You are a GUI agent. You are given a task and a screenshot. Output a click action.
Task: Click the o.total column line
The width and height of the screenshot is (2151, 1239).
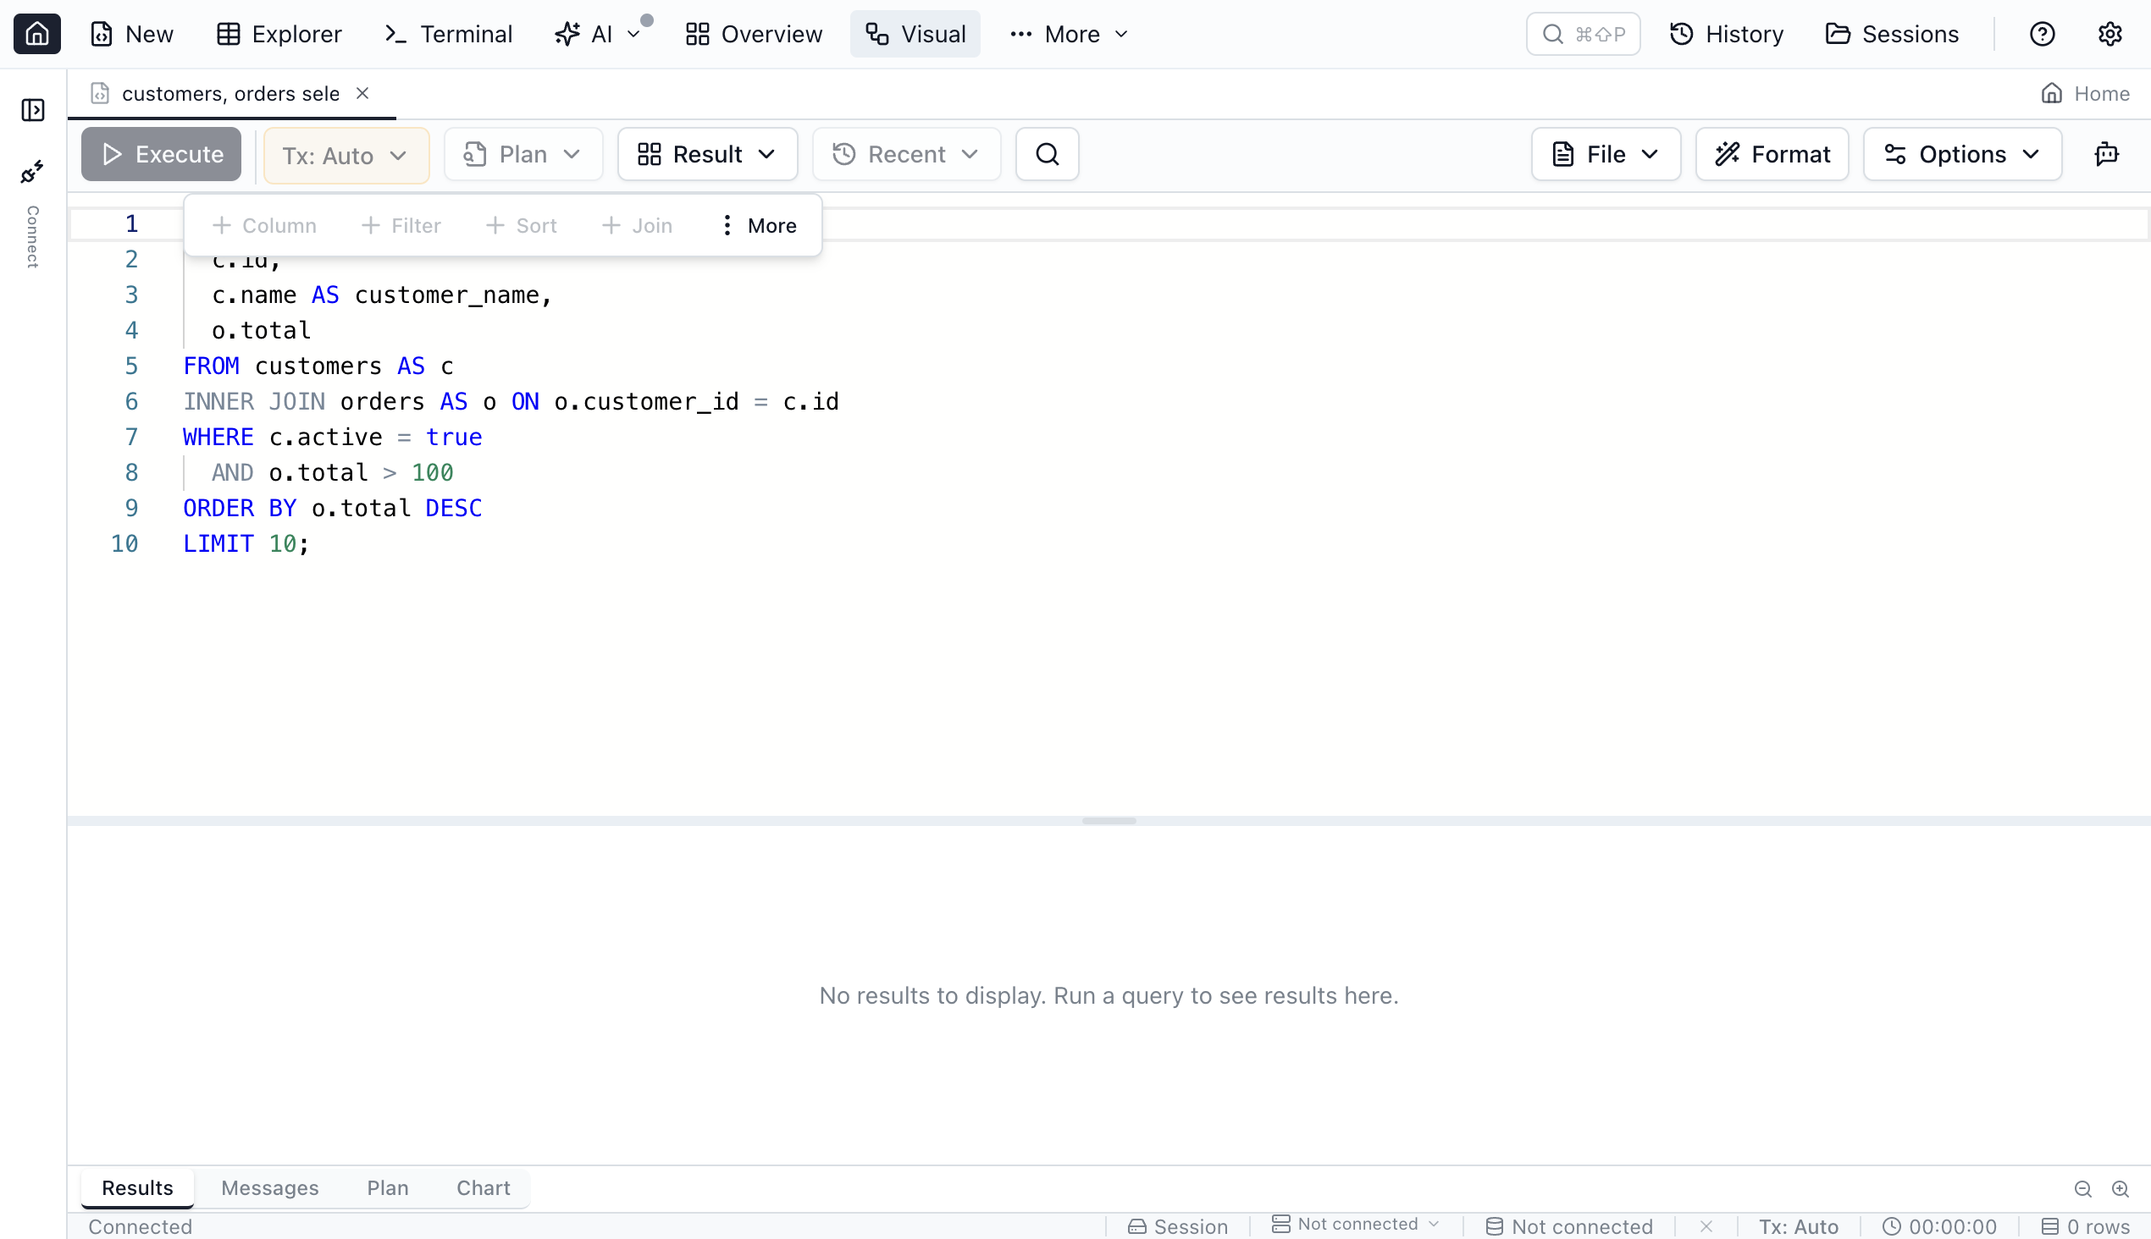[x=262, y=330]
